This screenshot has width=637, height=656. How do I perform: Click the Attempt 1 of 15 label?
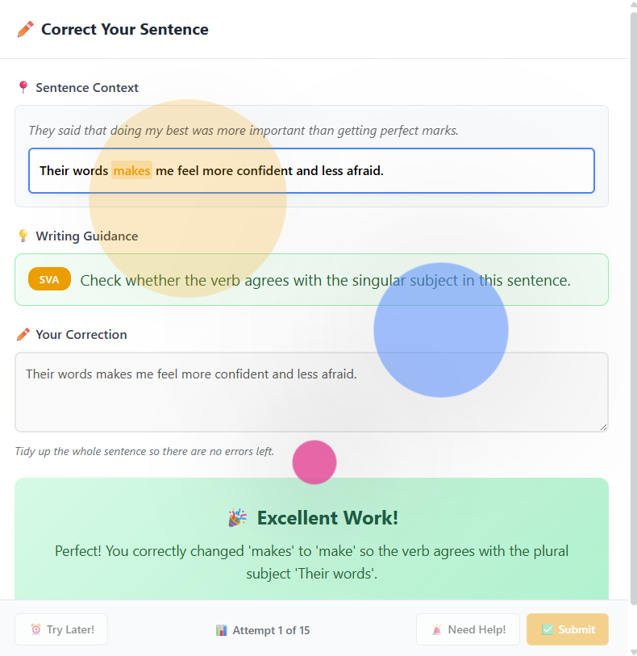(x=271, y=630)
